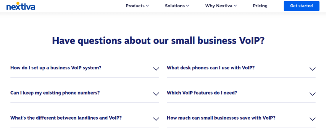Expand chevron for small business savings question
326x138 pixels.
point(313,119)
